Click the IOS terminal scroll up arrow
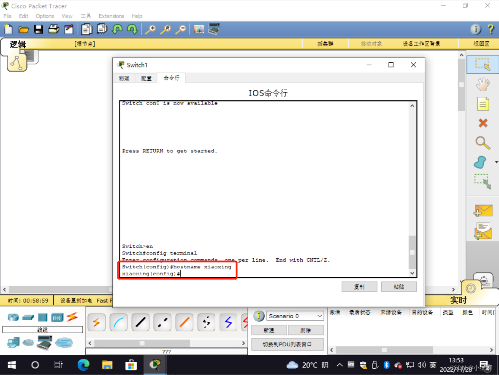This screenshot has width=499, height=375. (x=412, y=106)
